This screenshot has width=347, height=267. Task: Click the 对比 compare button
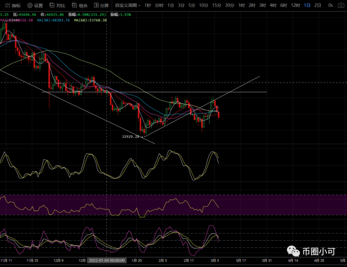click(57, 5)
